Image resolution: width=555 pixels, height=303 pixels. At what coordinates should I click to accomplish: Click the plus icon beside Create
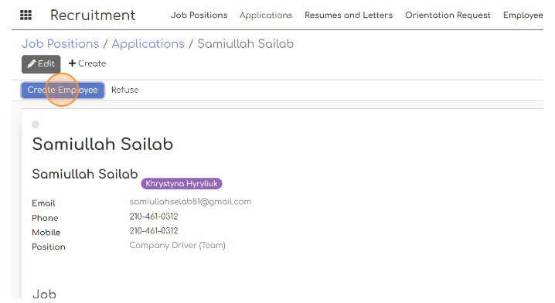(x=72, y=63)
